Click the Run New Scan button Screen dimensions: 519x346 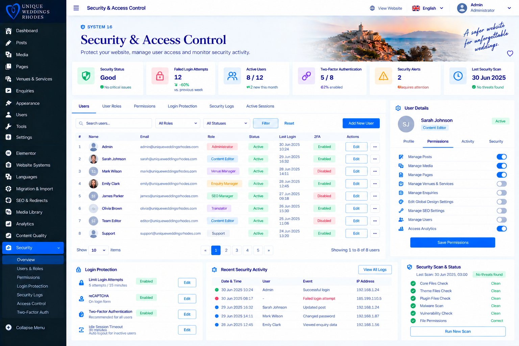point(458,331)
